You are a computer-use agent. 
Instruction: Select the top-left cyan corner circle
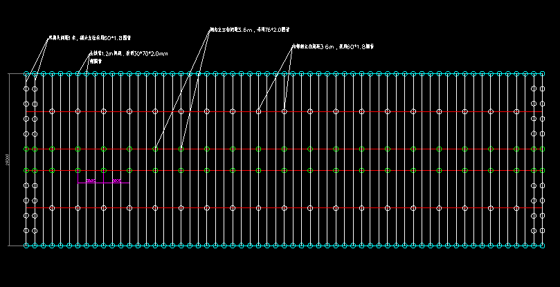tap(27, 73)
